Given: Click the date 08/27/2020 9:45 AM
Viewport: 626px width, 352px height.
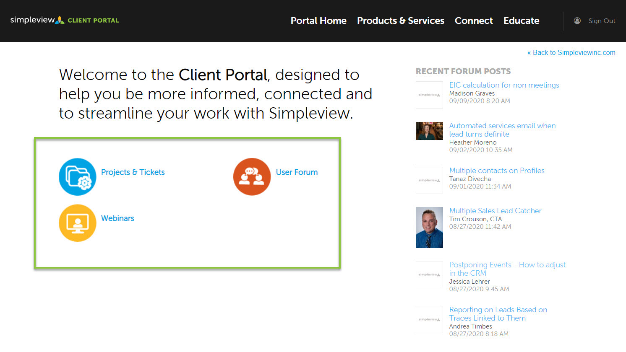Looking at the screenshot, I should click(x=479, y=289).
